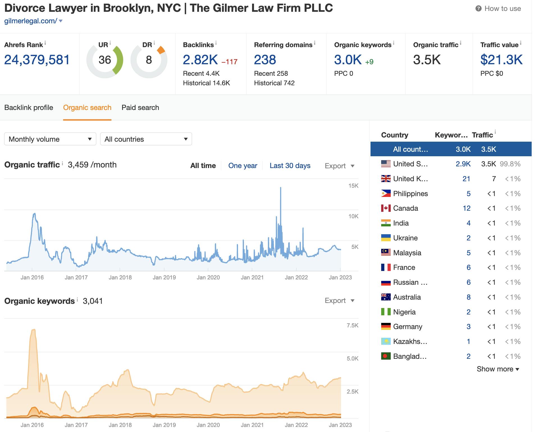Click the Nigeria flag icon
Image resolution: width=535 pixels, height=432 pixels.
point(386,312)
